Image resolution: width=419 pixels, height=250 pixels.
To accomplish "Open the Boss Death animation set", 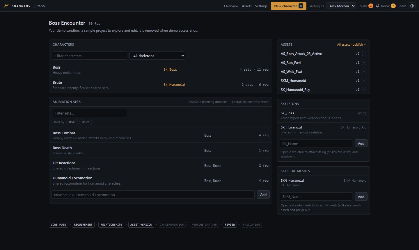I will point(161,150).
